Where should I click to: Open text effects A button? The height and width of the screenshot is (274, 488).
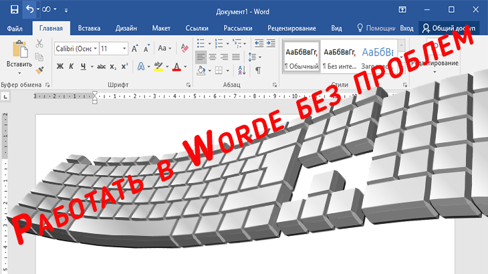pos(141,67)
